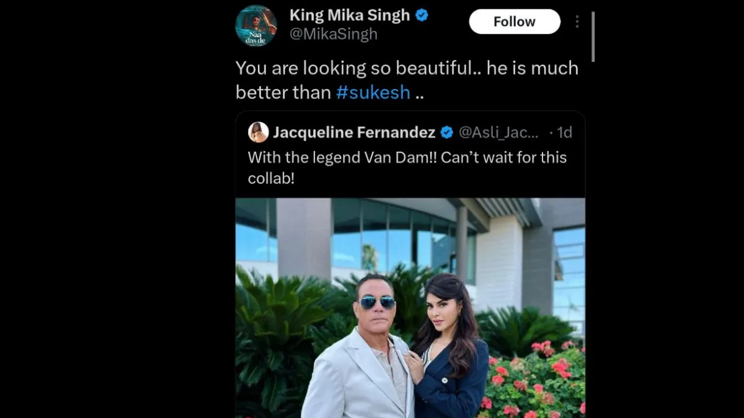Open Mika Singh's 'Naa das de' profile picture
The image size is (744, 418).
click(257, 25)
